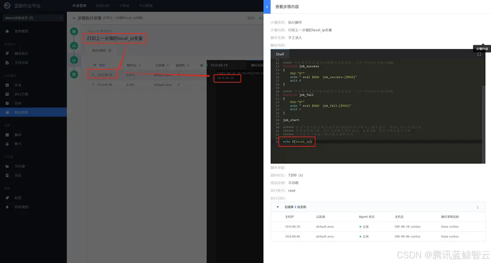Click the 不忽略 error handling value

pos(293,183)
